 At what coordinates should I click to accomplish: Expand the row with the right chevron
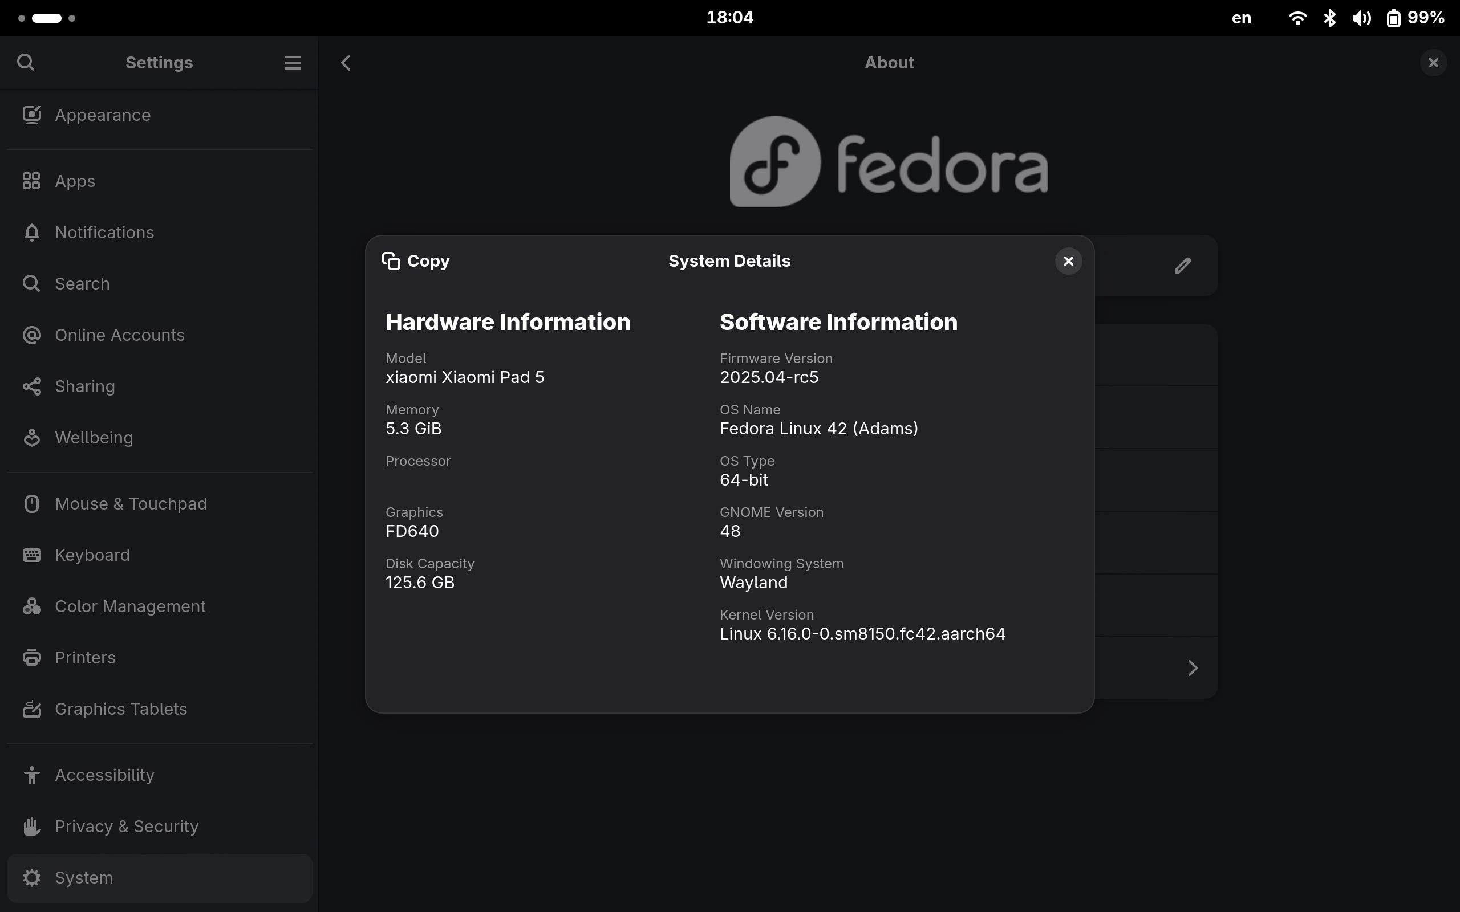pyautogui.click(x=1192, y=667)
